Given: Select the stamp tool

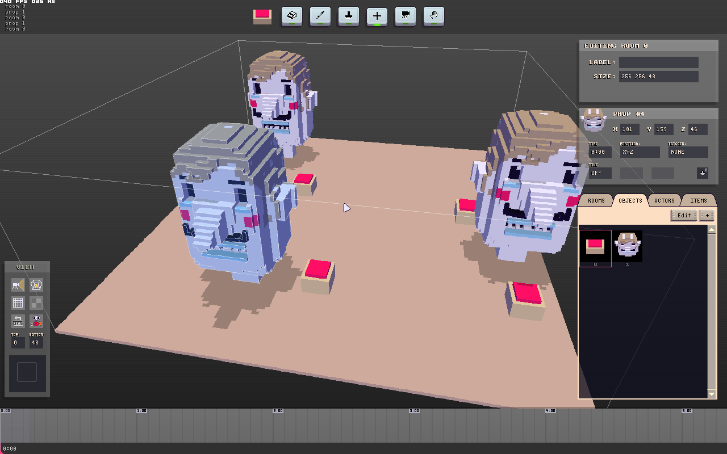Looking at the screenshot, I should pos(349,16).
